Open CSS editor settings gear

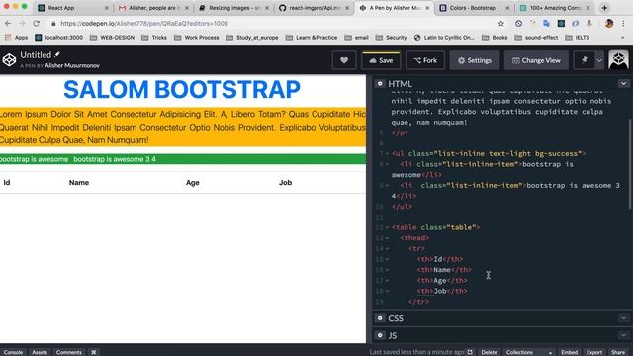(x=380, y=318)
